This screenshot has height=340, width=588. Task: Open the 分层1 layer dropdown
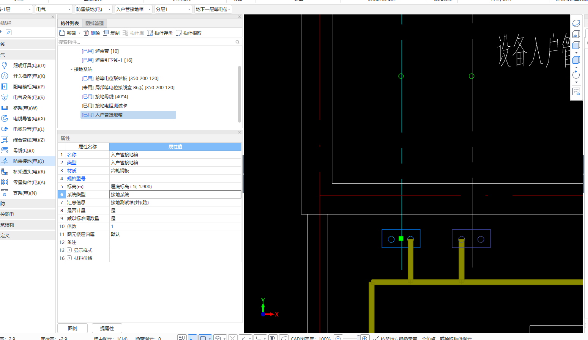coord(173,9)
